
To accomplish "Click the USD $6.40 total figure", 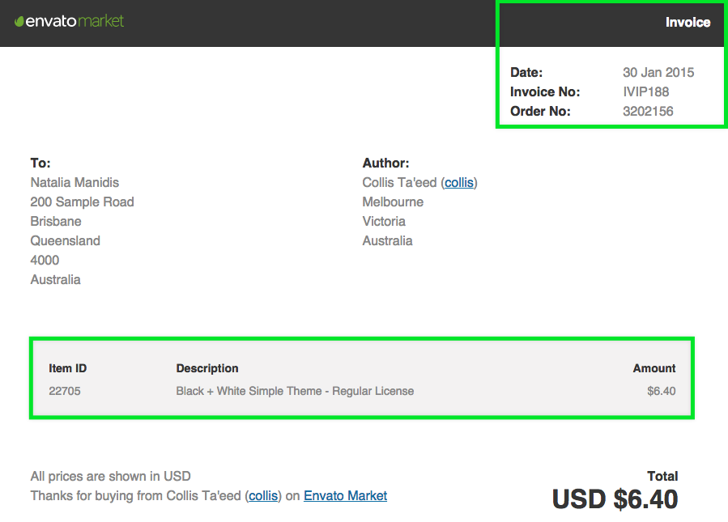I will point(615,499).
